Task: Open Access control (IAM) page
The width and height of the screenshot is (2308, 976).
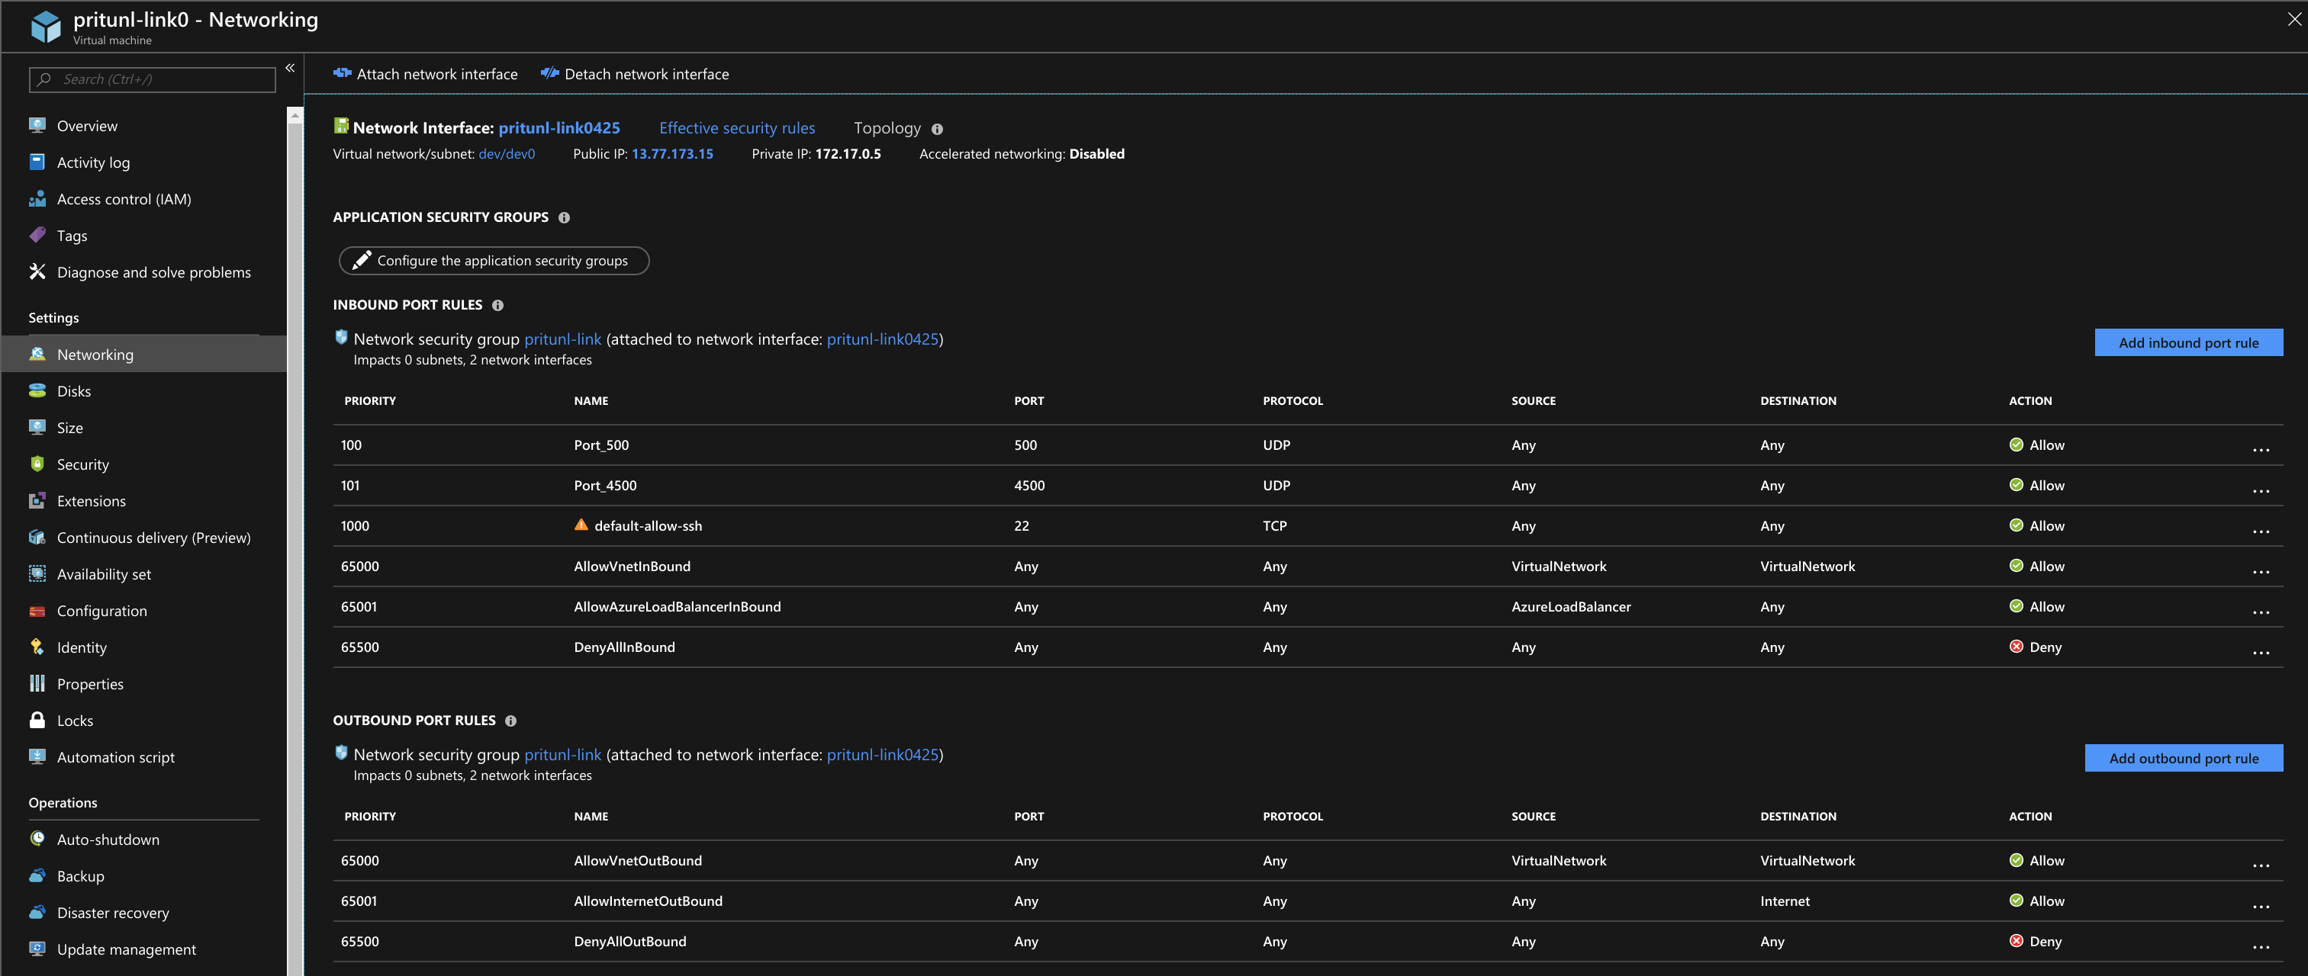Action: click(124, 199)
